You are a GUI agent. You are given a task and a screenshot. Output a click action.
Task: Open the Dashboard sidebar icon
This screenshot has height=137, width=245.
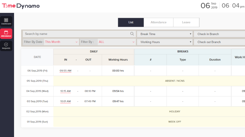(6, 21)
